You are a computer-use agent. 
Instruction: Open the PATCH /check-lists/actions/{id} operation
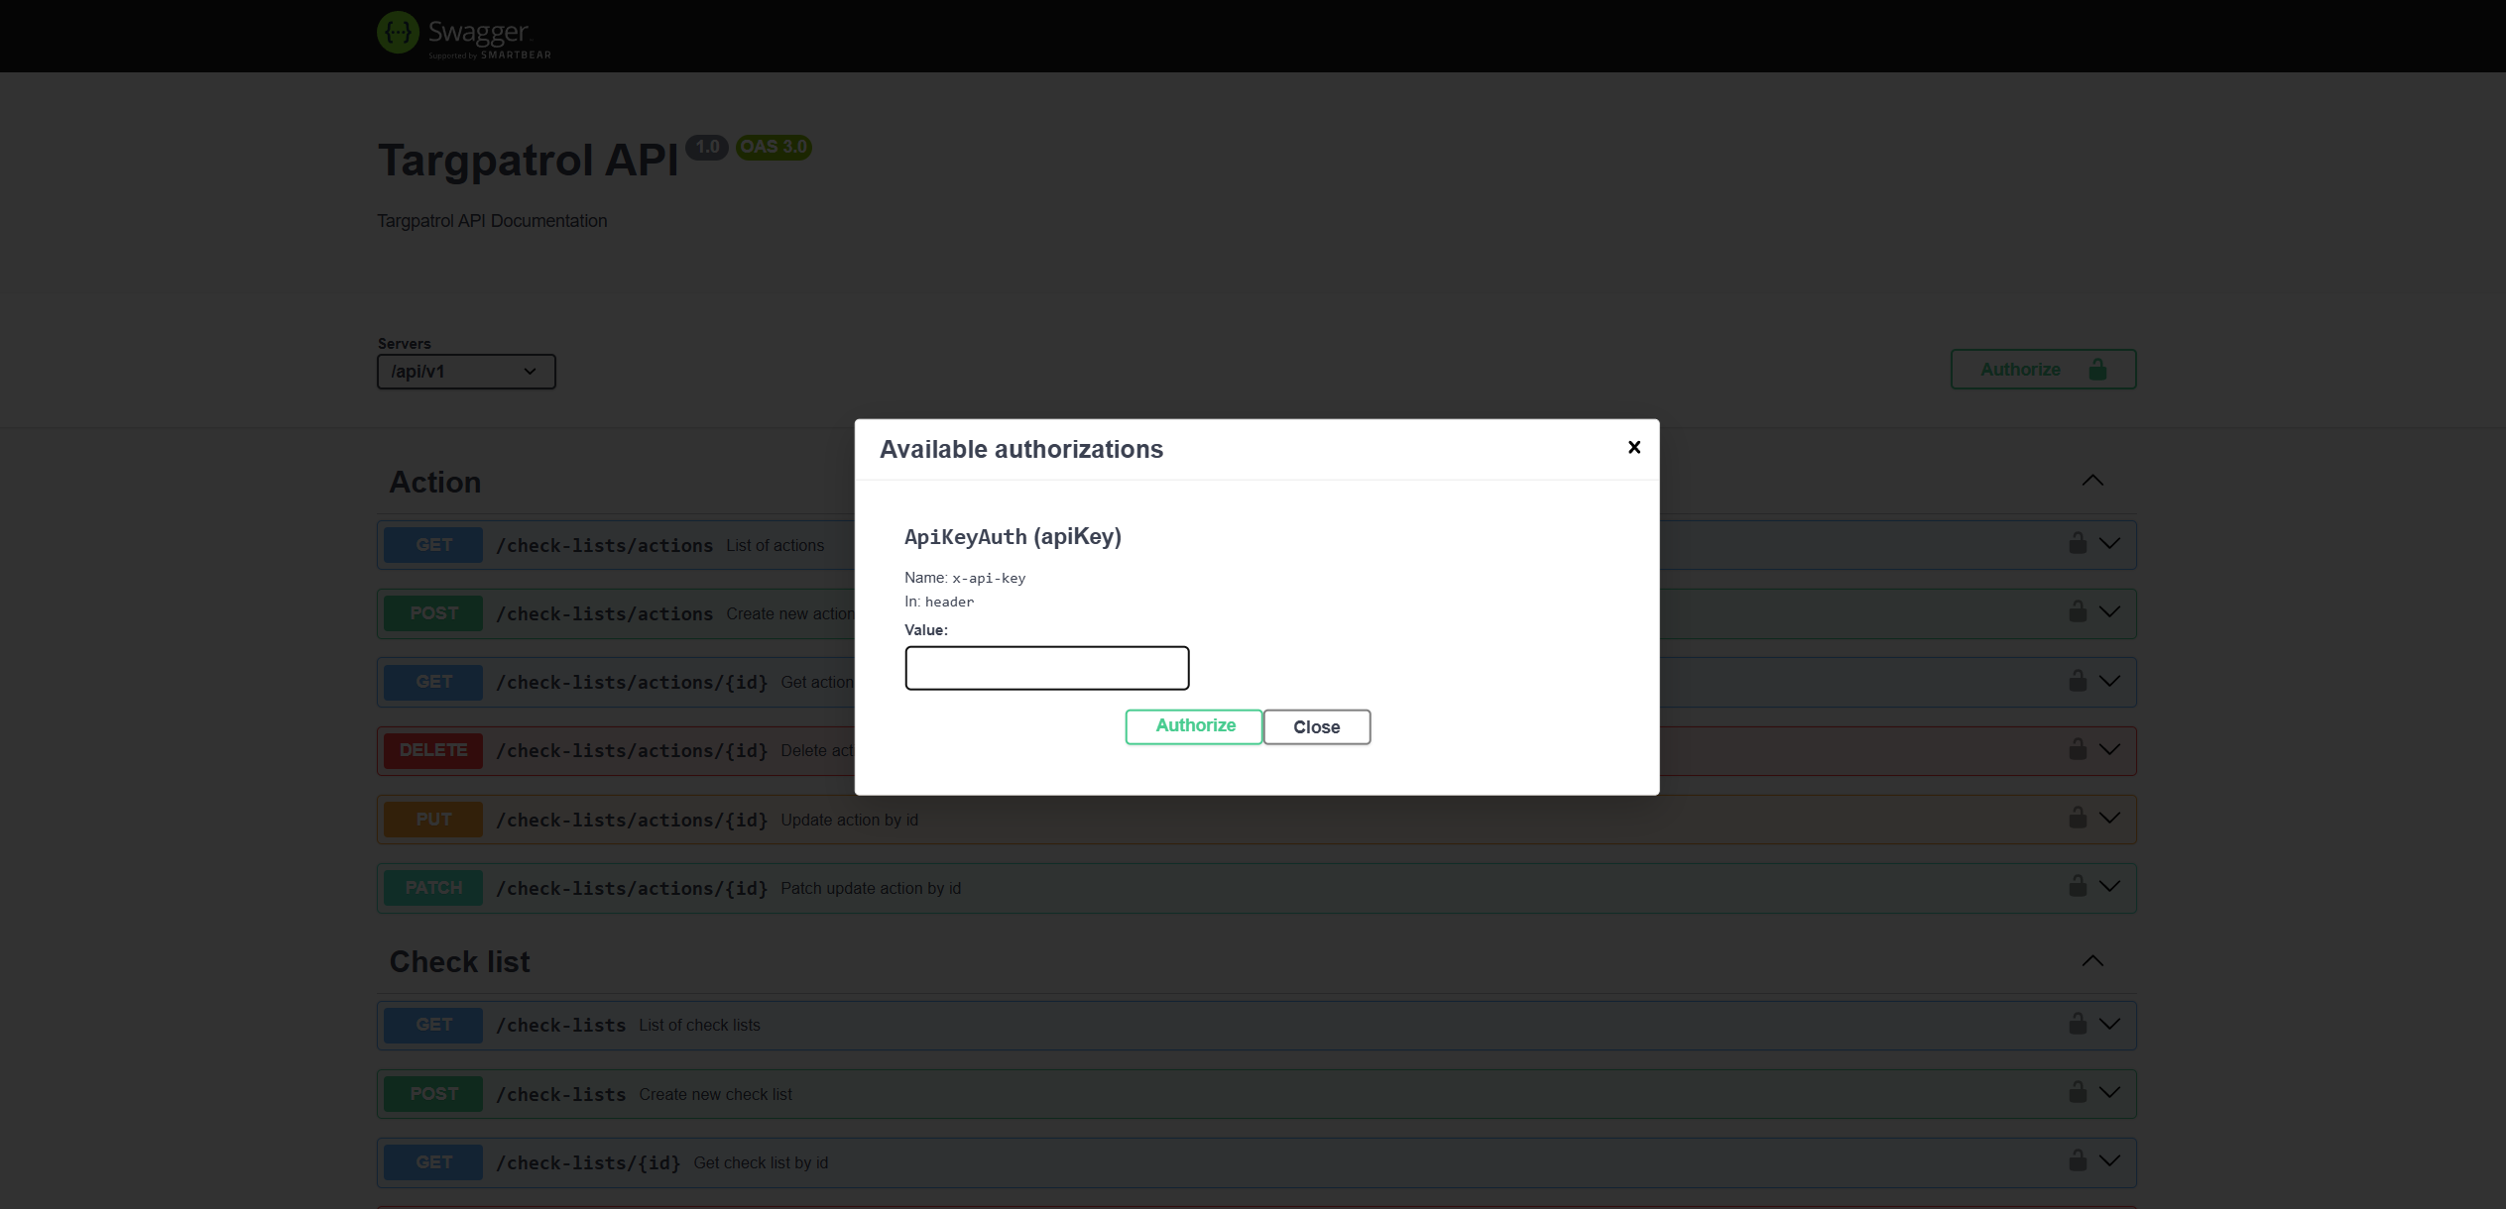point(633,889)
